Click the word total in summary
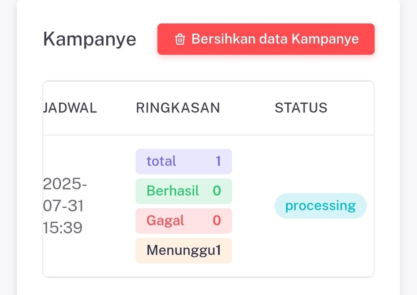 click(x=161, y=161)
